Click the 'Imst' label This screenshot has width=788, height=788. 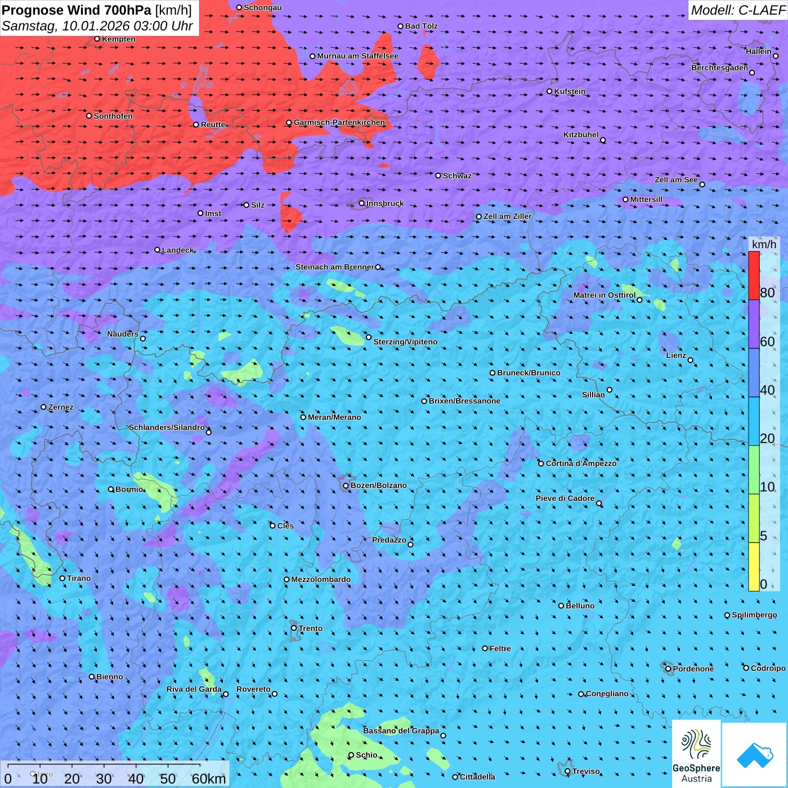(x=213, y=213)
